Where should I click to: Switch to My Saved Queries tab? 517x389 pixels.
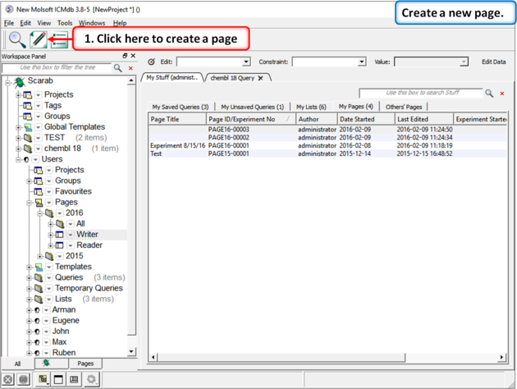180,107
